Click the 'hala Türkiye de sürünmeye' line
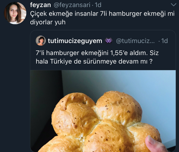 tap(94, 62)
